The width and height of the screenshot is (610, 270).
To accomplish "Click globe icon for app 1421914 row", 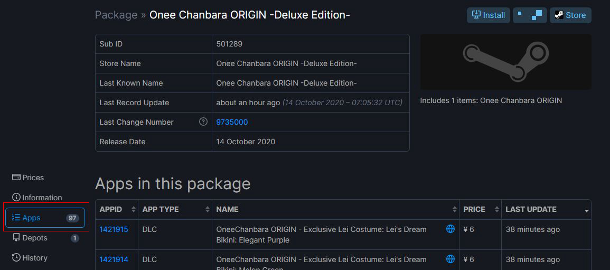I will pyautogui.click(x=451, y=259).
